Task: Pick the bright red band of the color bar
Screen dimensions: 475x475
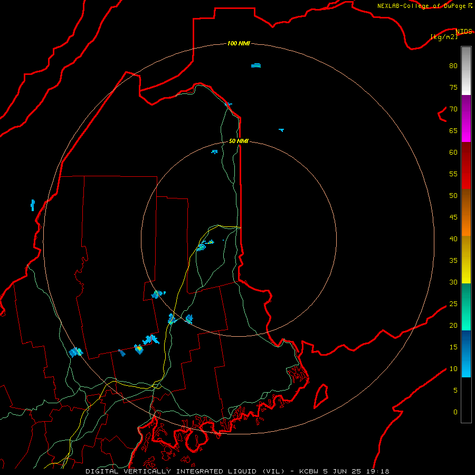Action: 466,177
